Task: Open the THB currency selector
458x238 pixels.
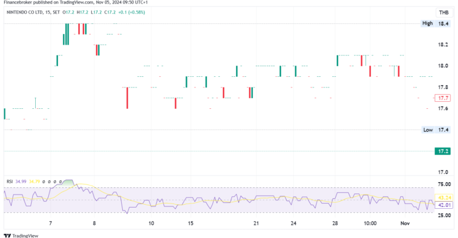Action: [444, 12]
